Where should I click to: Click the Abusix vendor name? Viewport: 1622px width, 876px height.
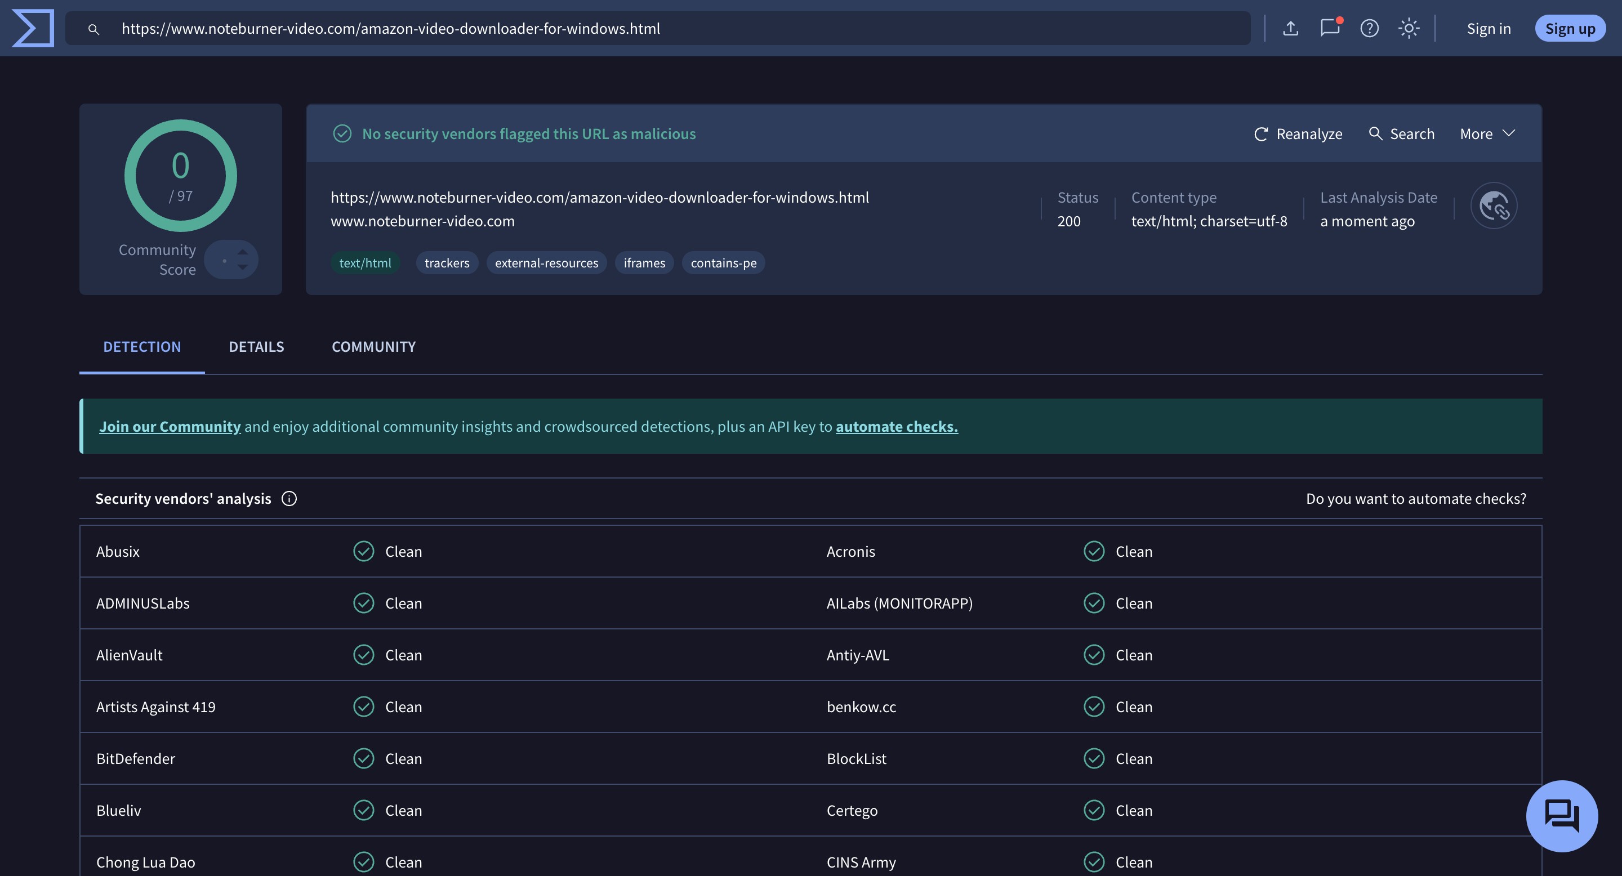(x=118, y=551)
